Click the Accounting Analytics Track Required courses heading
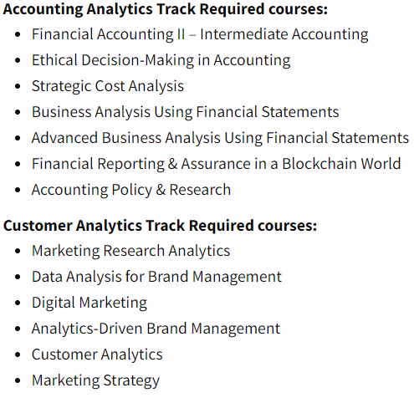 166,9
